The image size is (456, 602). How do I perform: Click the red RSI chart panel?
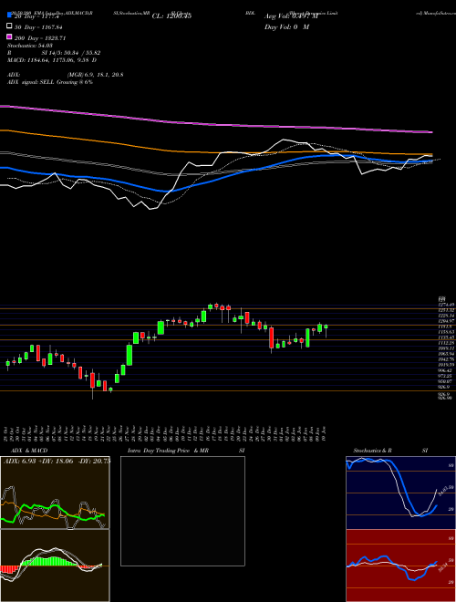(x=400, y=566)
